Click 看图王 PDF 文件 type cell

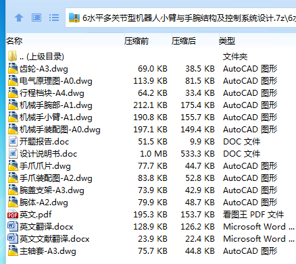tap(253, 215)
